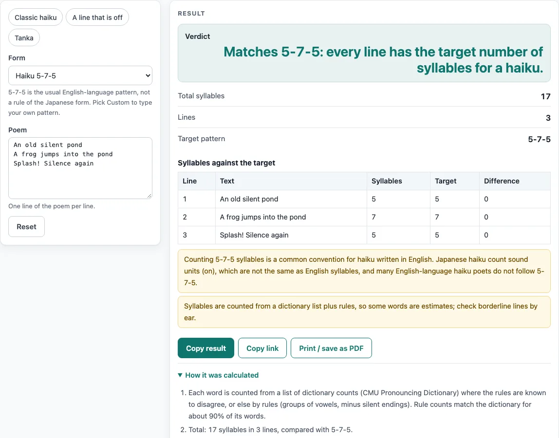
Task: Click the 'Syllables against the target' heading
Action: (x=226, y=163)
